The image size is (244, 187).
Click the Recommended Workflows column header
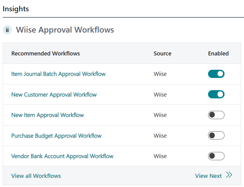pos(45,54)
